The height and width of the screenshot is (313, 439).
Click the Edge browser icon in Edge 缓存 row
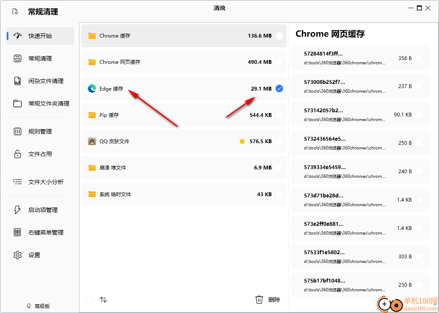92,88
